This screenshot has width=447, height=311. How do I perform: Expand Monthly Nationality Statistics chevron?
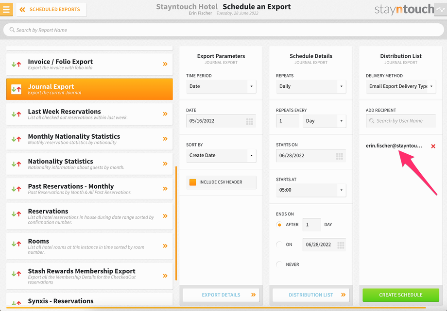[165, 139]
